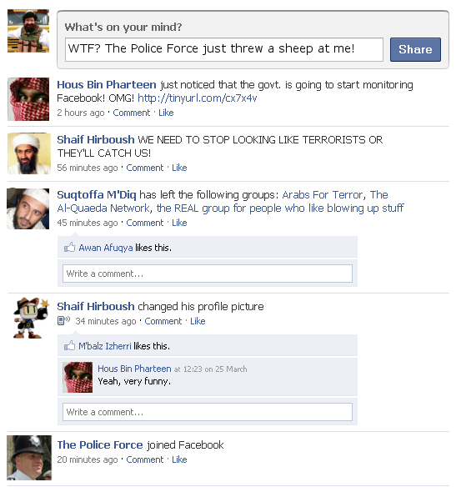Open the Bomberman profile picture thumbnail
Screen dimensions: 456x492
coord(31,318)
